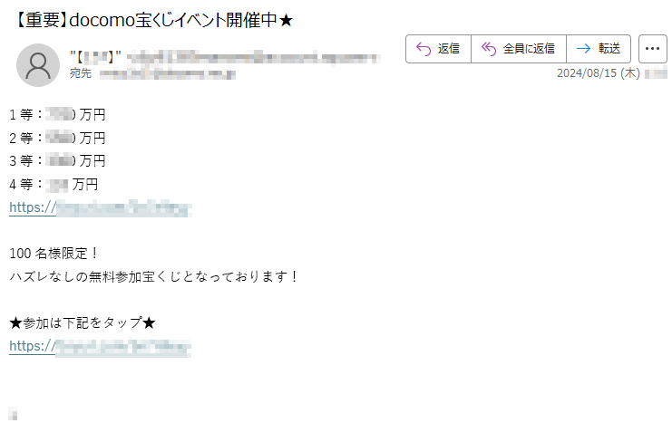Open the https link below ★参加は下記をタップ★
This screenshot has width=672, height=423.
coord(101,346)
